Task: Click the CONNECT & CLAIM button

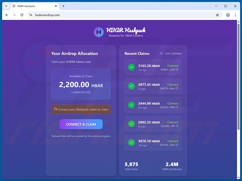Action: [81, 124]
